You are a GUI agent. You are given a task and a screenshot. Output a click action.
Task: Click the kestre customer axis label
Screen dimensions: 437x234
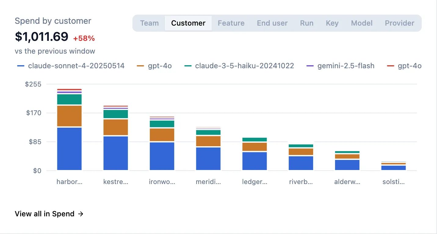point(116,182)
